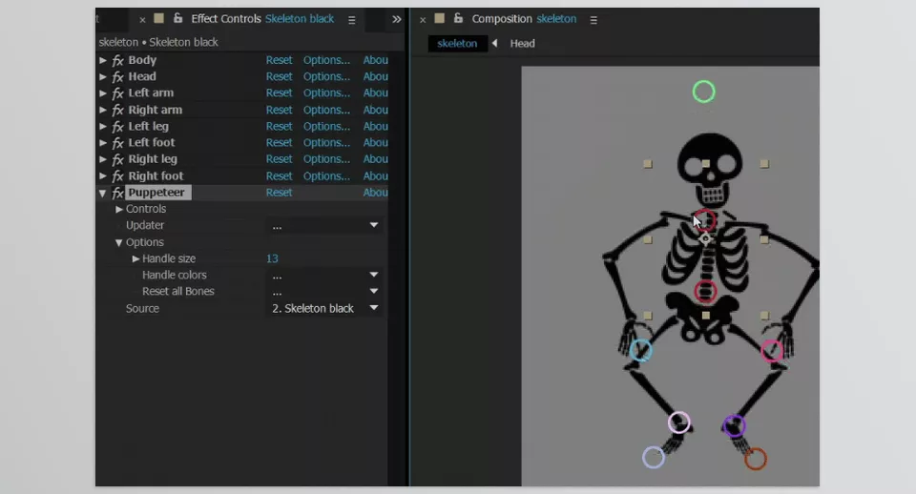Click the breadcrumb arrow between skeleton and Head
Viewport: 916px width, 494px height.
pos(495,43)
